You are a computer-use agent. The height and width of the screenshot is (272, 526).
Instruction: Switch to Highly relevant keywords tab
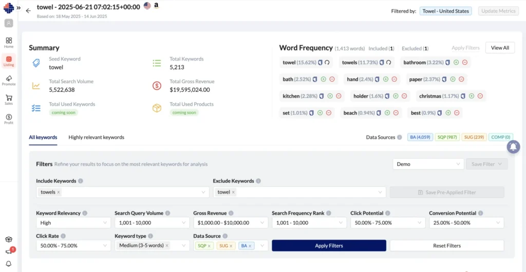(96, 138)
